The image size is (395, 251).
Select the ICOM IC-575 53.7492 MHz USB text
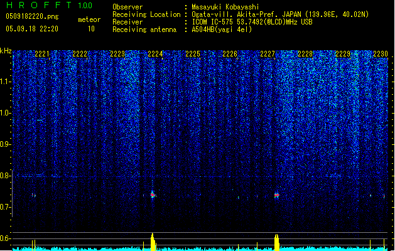(252, 22)
